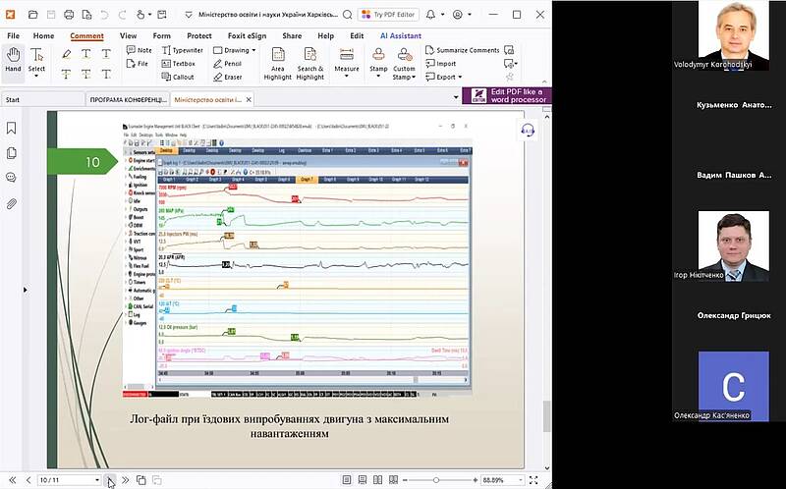Screen dimensions: 786x489
Task: Open the Comments side panel
Action: coord(12,178)
